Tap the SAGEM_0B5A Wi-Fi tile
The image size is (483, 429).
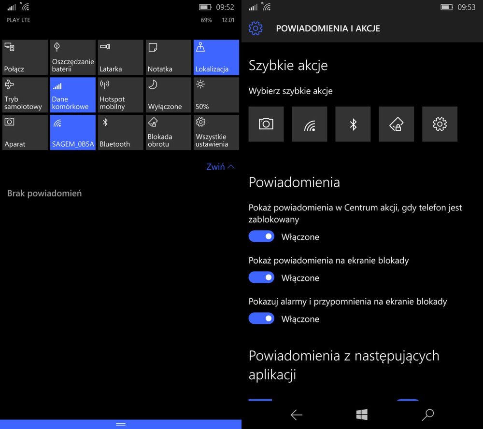[x=73, y=132]
